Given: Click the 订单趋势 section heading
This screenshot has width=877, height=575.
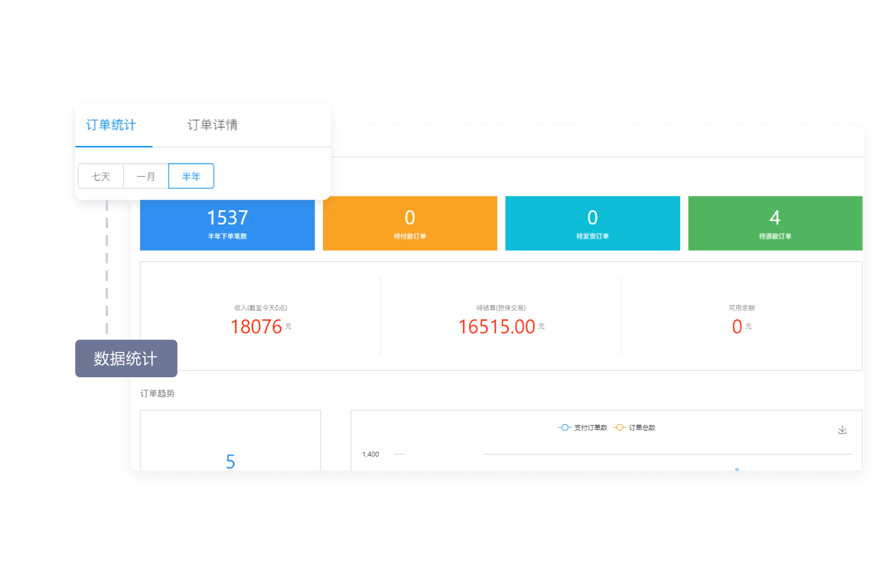Looking at the screenshot, I should tap(157, 394).
